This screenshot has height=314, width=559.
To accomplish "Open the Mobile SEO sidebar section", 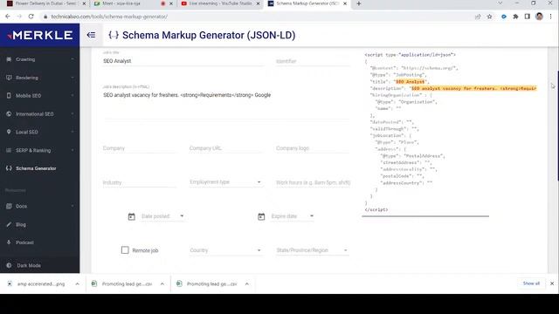I will tap(40, 96).
